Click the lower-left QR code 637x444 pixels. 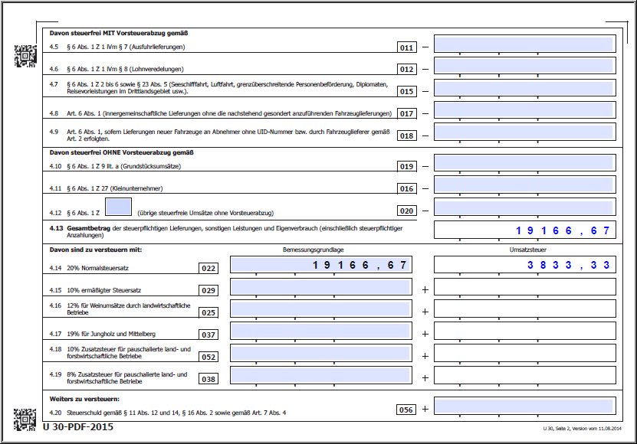click(25, 420)
